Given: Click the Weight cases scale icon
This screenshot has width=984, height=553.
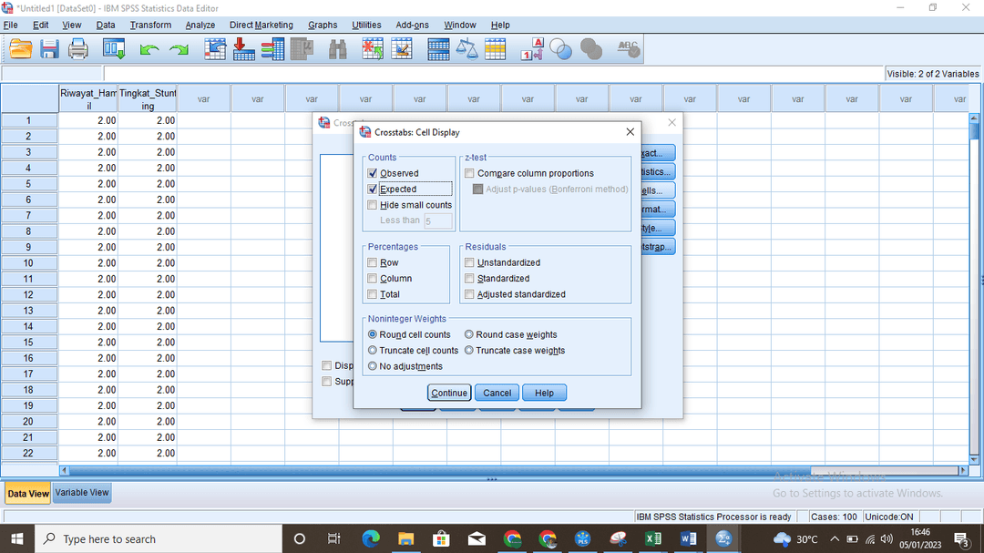Looking at the screenshot, I should pyautogui.click(x=466, y=49).
